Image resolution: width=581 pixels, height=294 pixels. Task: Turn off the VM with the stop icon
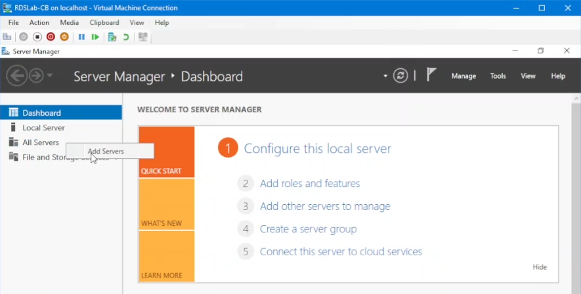[37, 37]
